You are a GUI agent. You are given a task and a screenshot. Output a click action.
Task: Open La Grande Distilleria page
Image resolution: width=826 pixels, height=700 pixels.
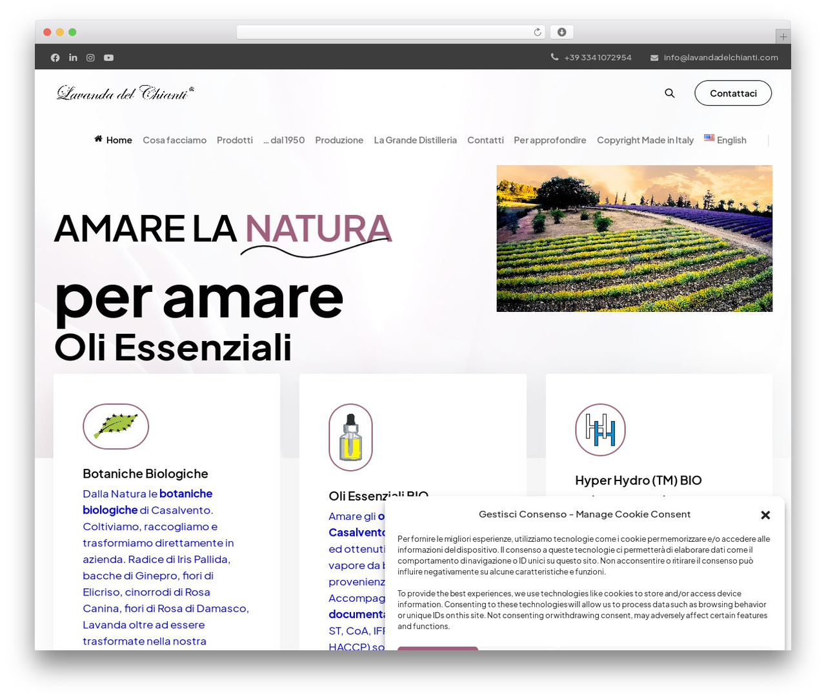(x=416, y=140)
